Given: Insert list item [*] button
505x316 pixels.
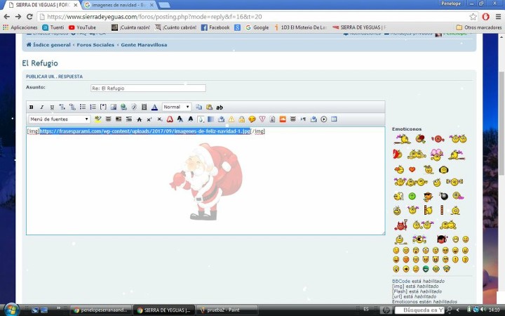Looking at the screenshot, I should pos(103,107).
